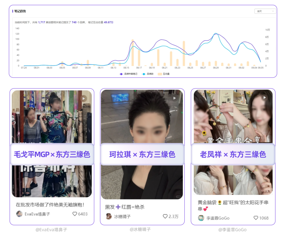Click the 07.24 date axis label
This screenshot has height=239, width=286.
tap(24, 68)
